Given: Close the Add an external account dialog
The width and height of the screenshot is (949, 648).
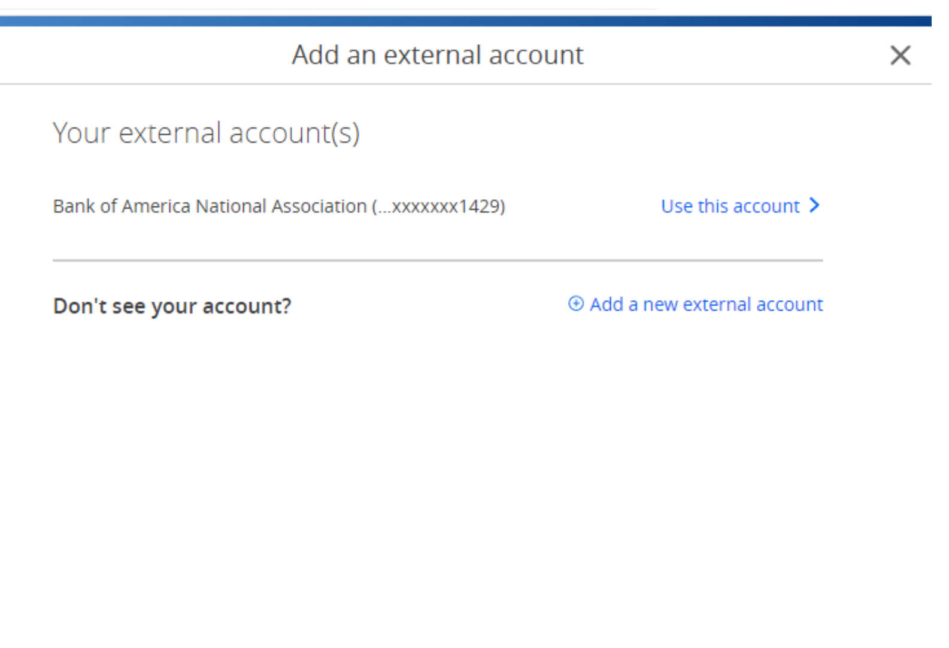Looking at the screenshot, I should pos(900,56).
